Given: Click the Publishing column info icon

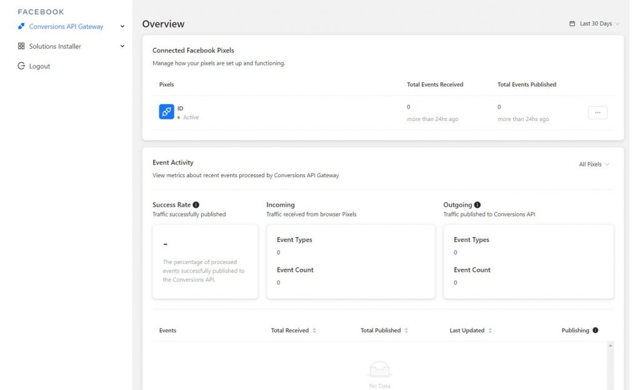Looking at the screenshot, I should point(595,330).
